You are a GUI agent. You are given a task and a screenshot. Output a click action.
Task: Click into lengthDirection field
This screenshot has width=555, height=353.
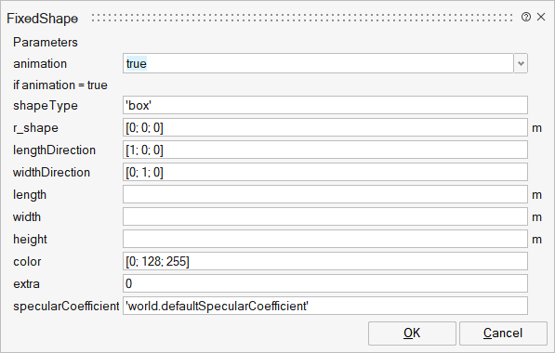[x=325, y=150]
